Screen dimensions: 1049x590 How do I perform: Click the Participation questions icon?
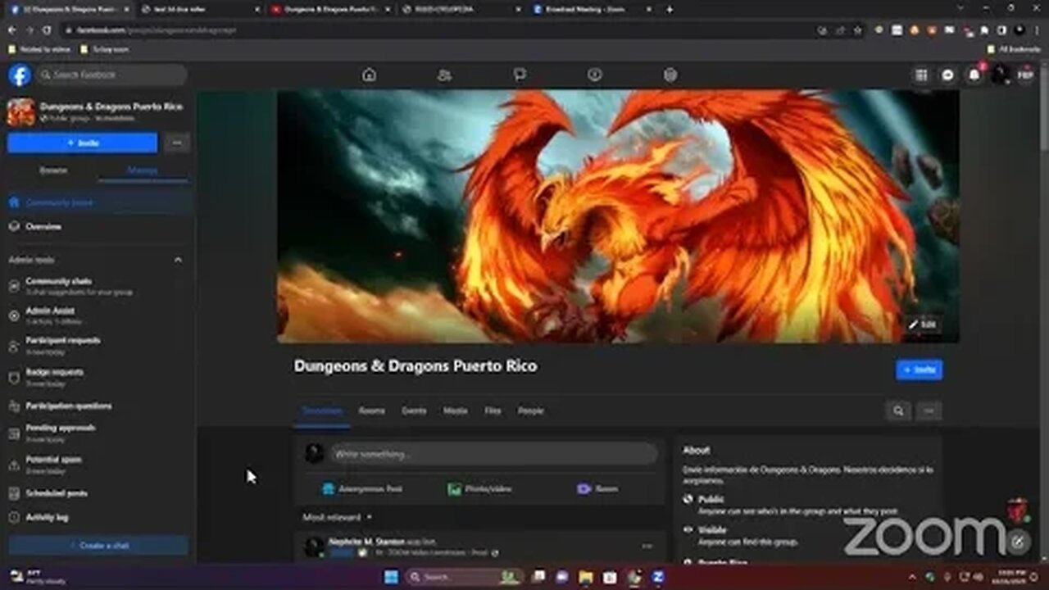[14, 406]
